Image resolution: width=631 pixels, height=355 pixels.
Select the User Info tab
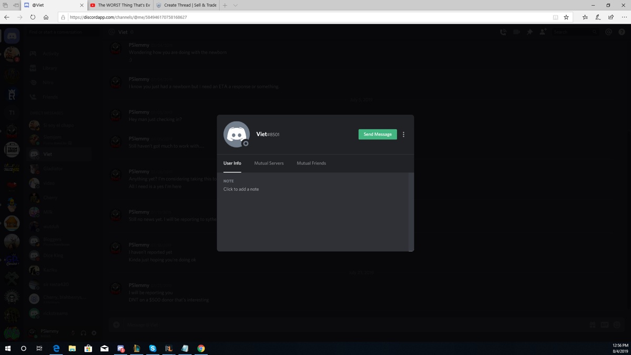pos(232,163)
